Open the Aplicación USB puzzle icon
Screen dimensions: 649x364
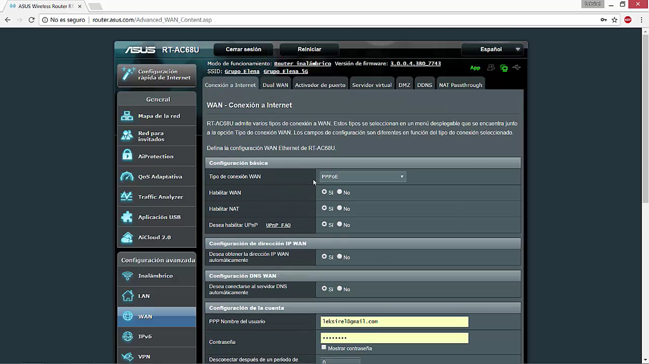127,217
